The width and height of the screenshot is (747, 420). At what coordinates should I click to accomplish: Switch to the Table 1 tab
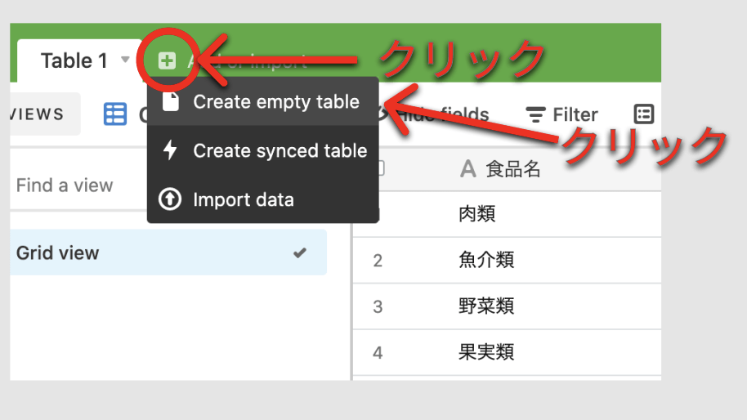[74, 60]
